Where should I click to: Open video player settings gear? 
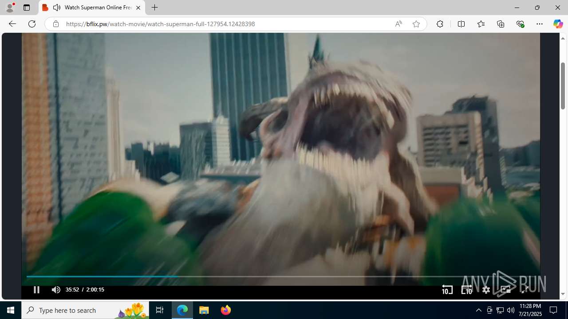pos(486,290)
